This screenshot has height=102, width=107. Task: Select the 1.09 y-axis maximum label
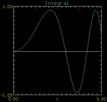coord(8,7)
